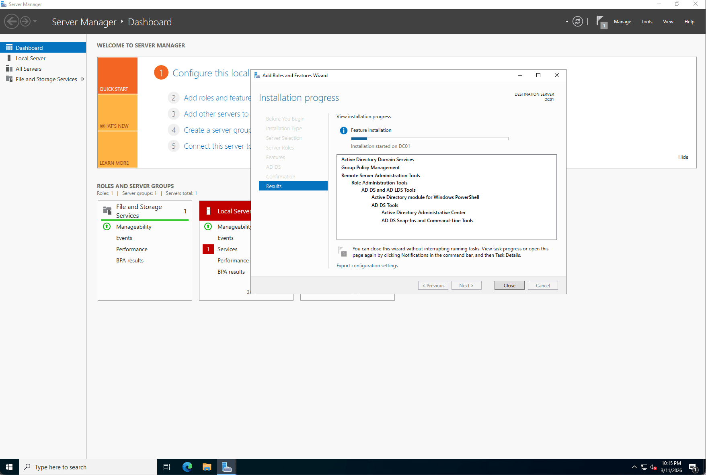Open the notifications flag in command bar
The height and width of the screenshot is (475, 706).
coord(601,22)
